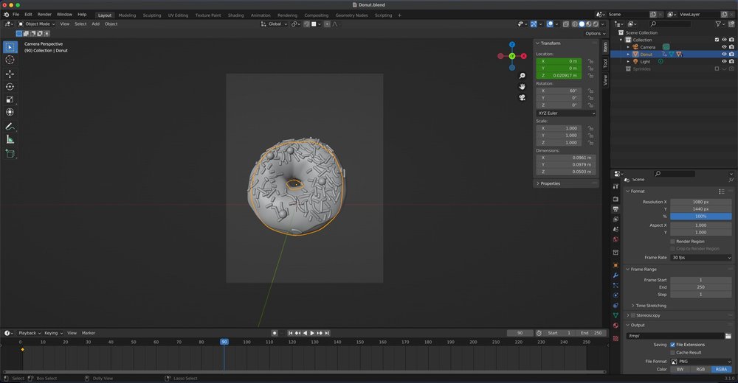Screen dimensions: 738x383
Task: Select RGBA color mode button
Action: click(722, 369)
